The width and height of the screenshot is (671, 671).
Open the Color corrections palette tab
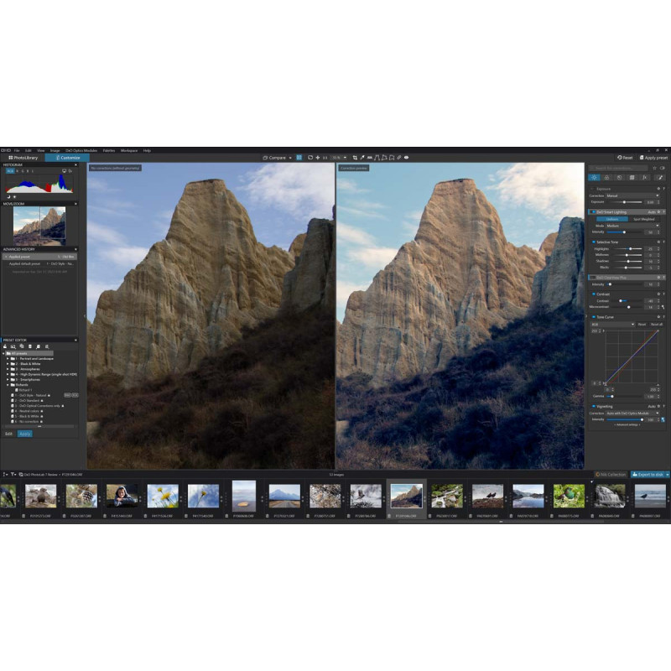point(607,177)
